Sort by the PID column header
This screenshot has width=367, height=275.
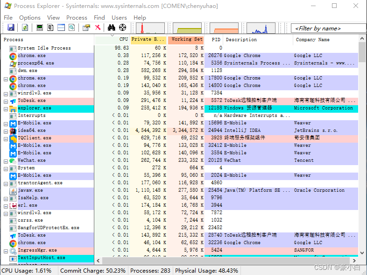point(214,40)
